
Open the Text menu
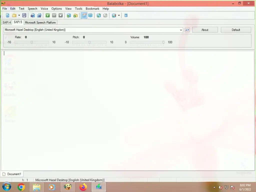coord(21,9)
